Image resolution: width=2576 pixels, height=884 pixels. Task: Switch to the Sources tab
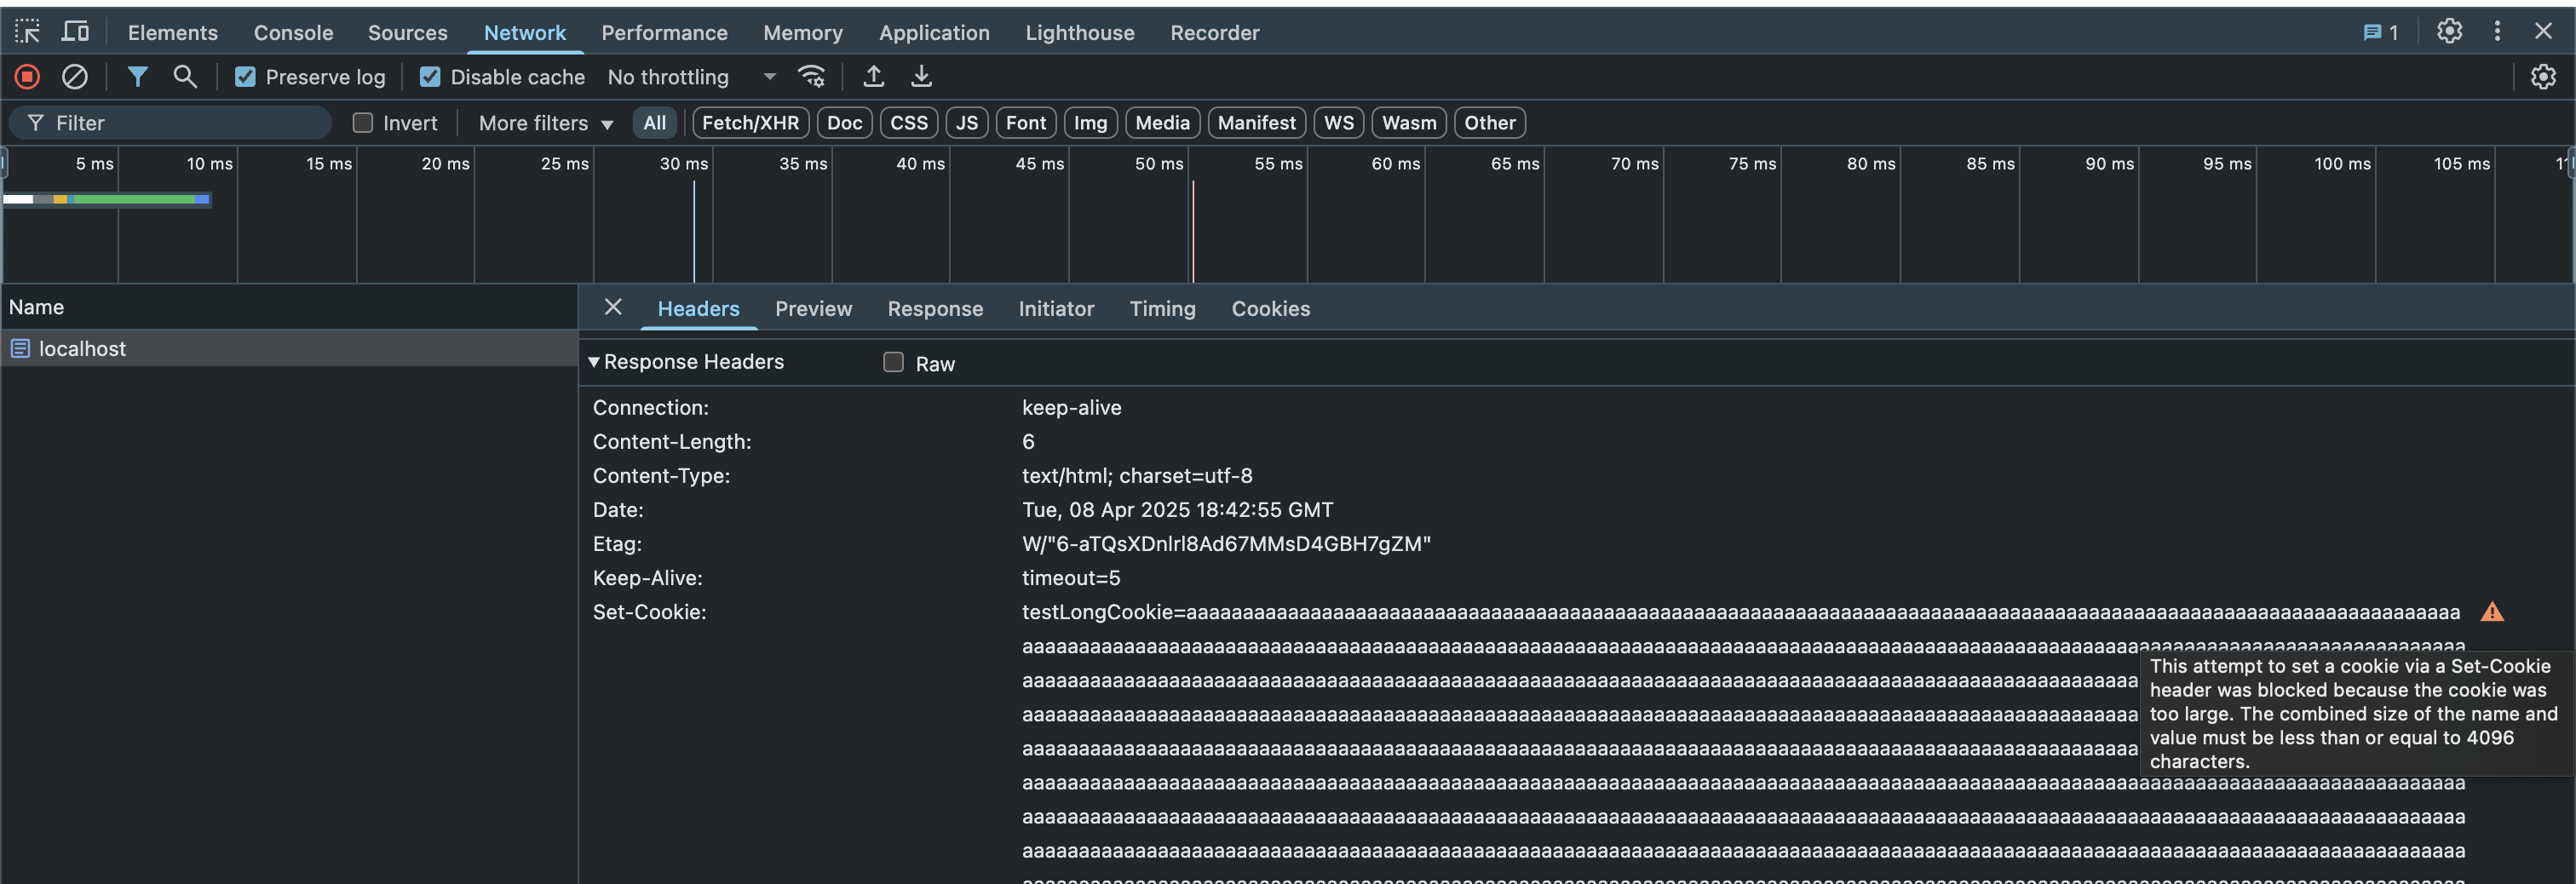(x=407, y=33)
